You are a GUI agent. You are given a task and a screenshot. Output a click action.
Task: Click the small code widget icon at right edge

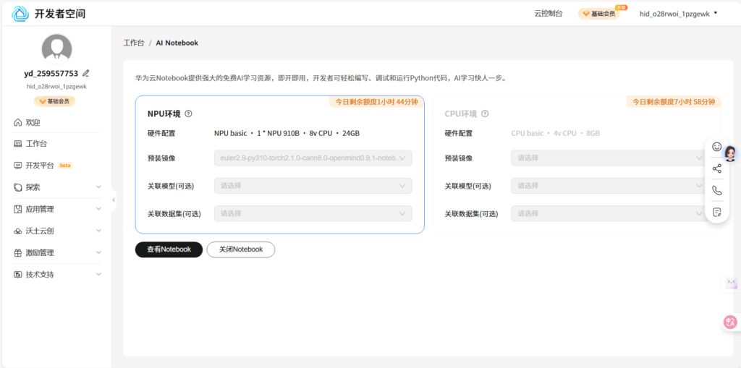pos(732,283)
